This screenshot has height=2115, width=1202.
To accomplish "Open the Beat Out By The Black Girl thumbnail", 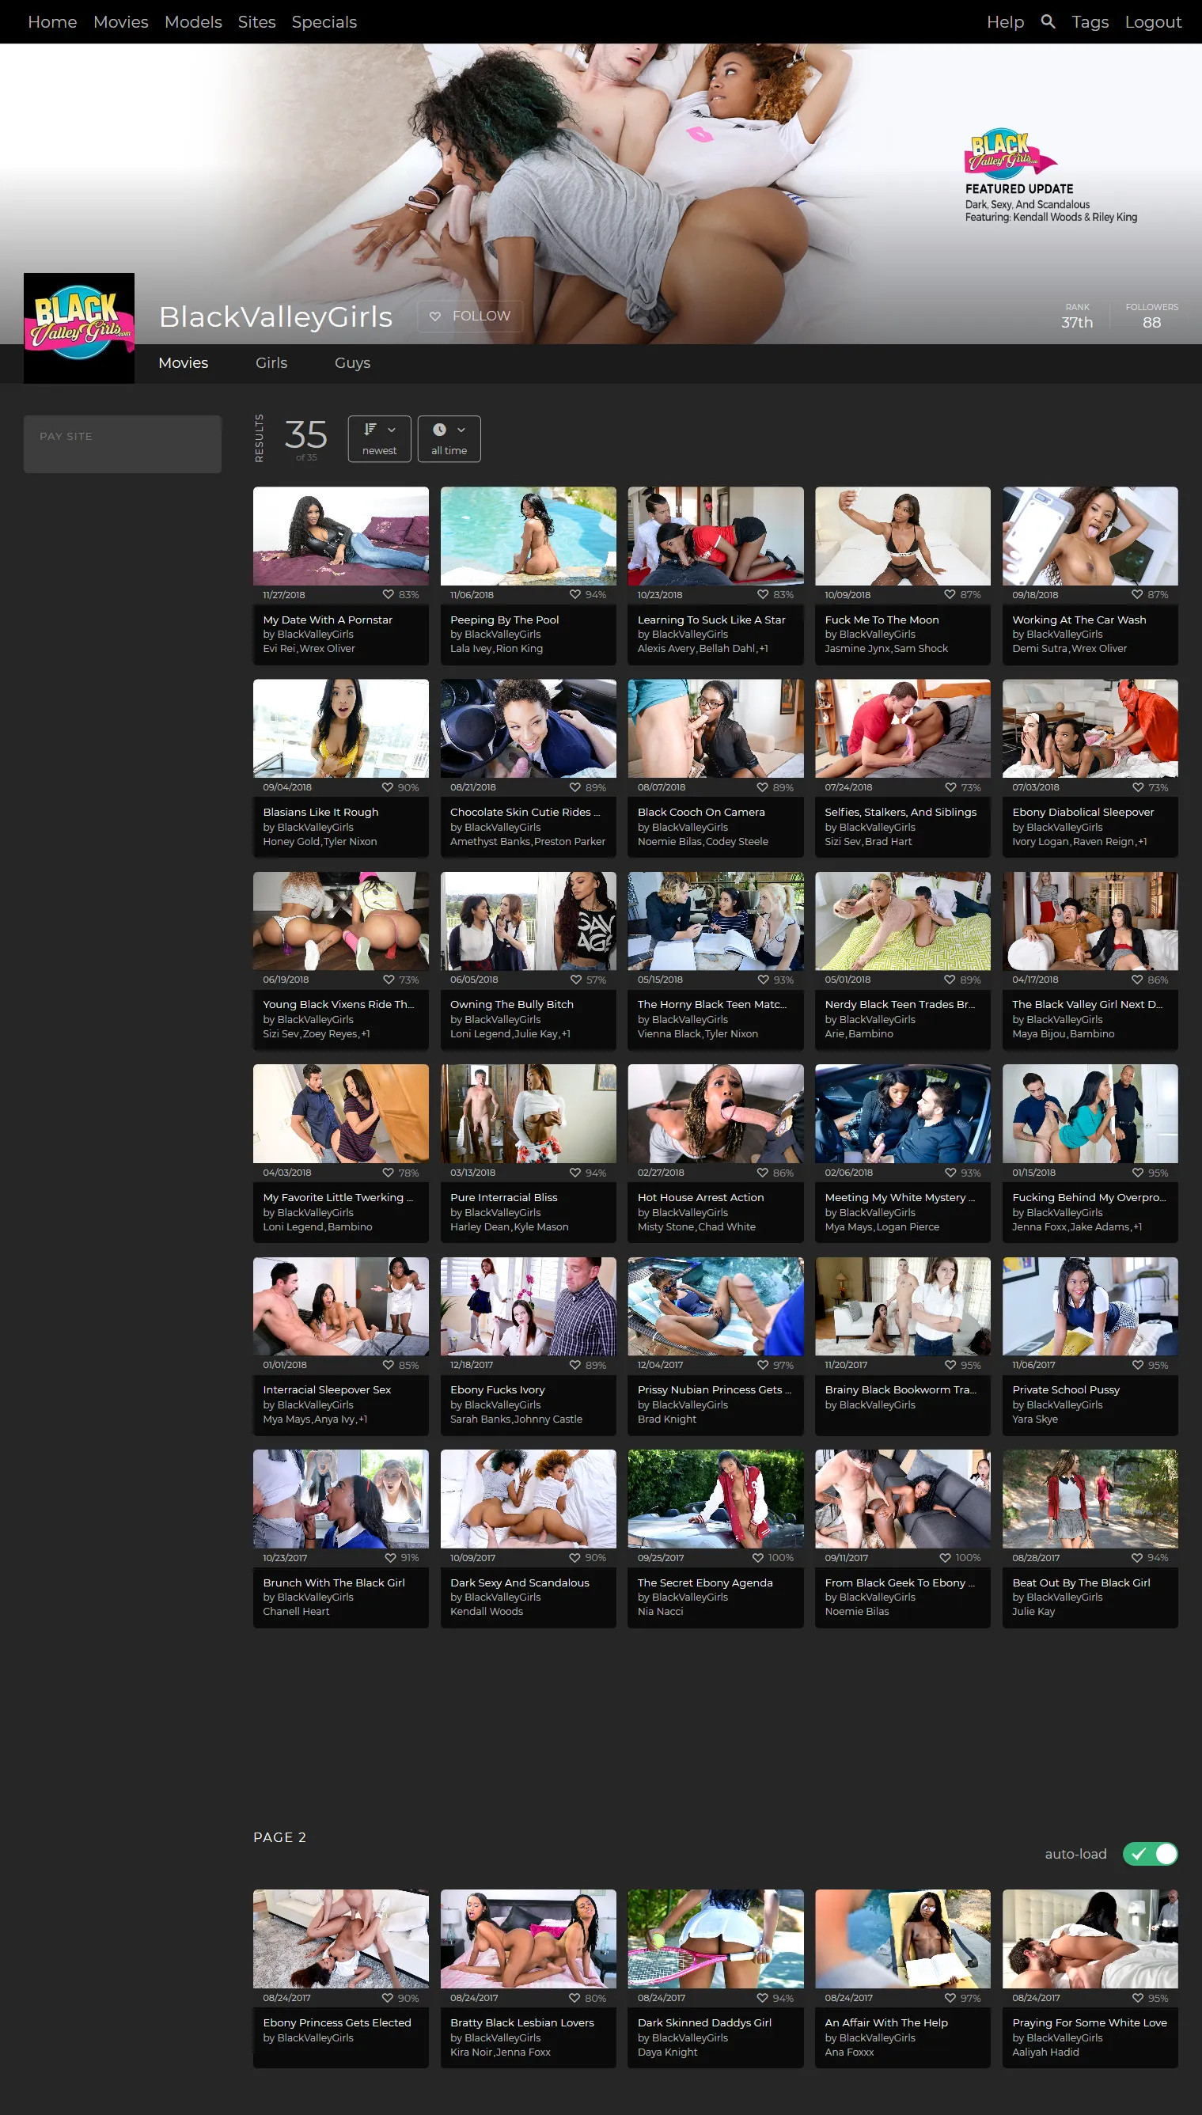I will click(x=1089, y=1499).
